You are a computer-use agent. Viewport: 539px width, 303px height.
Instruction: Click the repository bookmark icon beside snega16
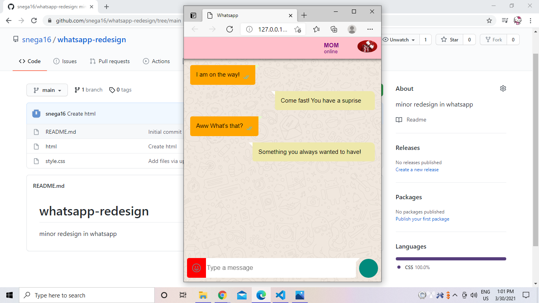point(15,39)
